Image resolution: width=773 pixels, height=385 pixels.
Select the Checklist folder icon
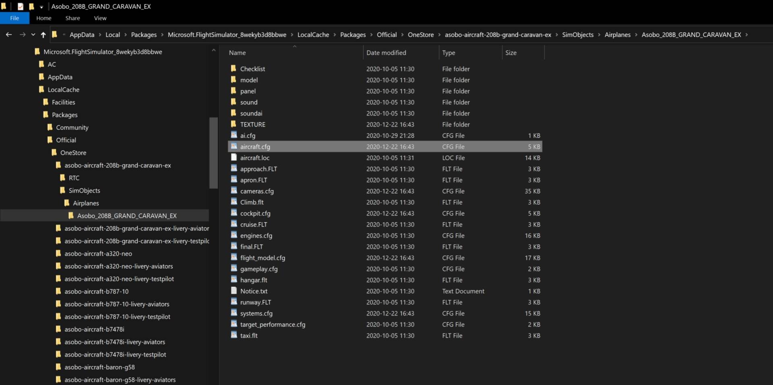click(x=234, y=69)
